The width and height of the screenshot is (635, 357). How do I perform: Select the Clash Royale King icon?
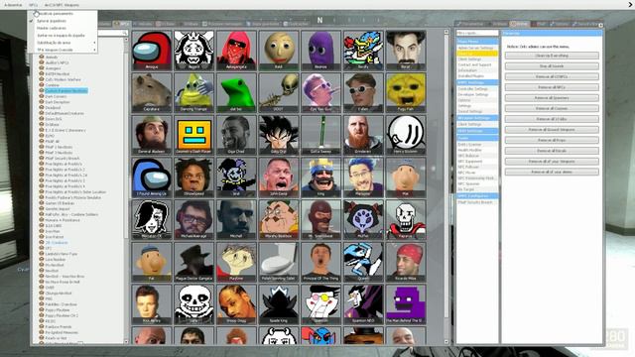point(320,178)
